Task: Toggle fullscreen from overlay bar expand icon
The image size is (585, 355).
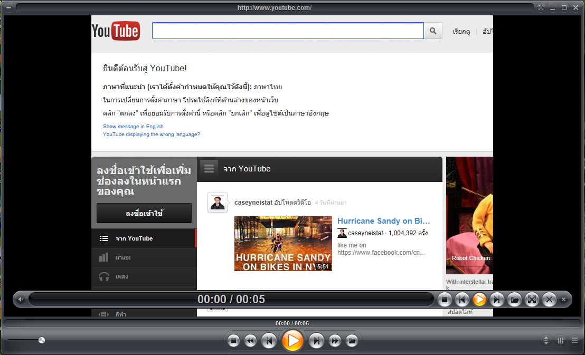Action: (532, 300)
